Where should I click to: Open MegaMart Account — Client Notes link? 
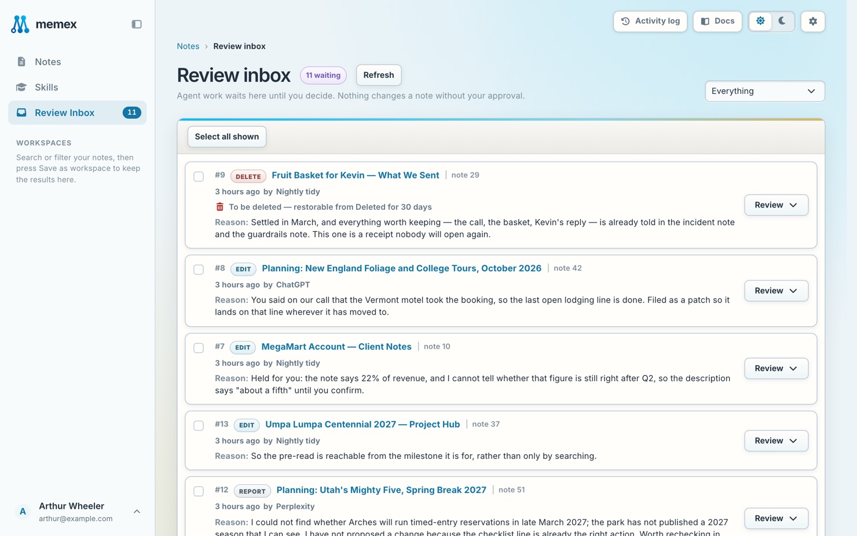(336, 347)
